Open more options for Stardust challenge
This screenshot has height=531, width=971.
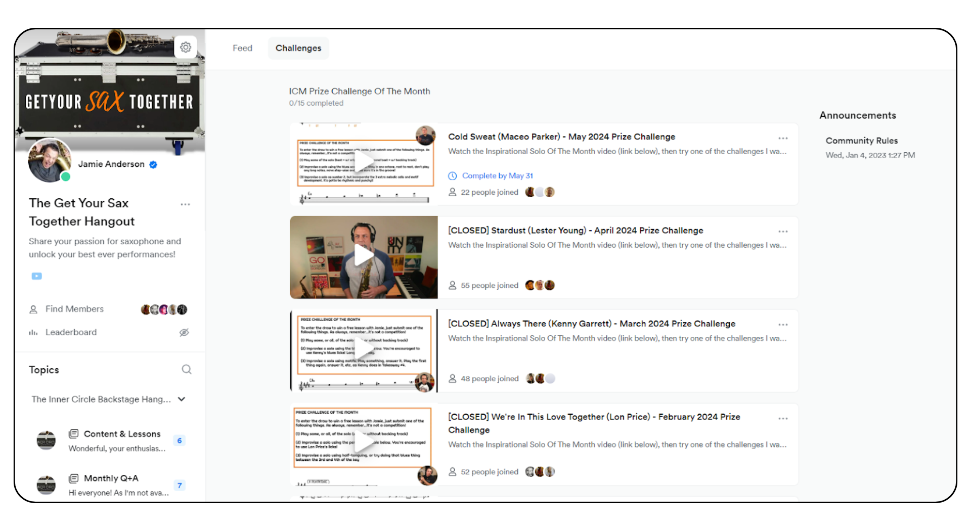pos(783,231)
